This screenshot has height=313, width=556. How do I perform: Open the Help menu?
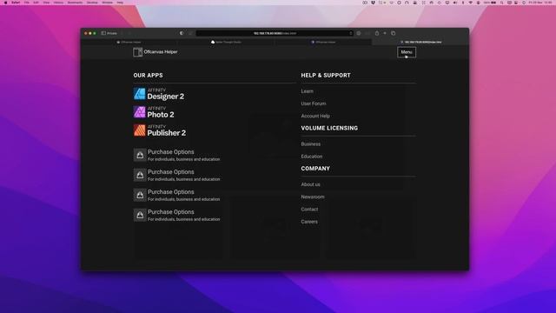pyautogui.click(x=120, y=3)
